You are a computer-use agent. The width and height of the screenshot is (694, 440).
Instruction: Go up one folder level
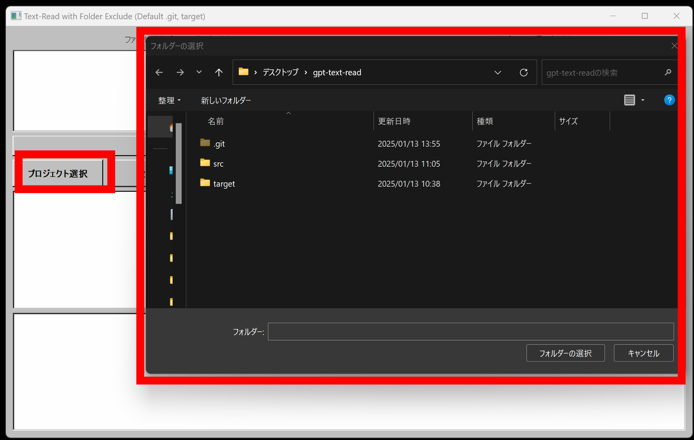point(219,73)
